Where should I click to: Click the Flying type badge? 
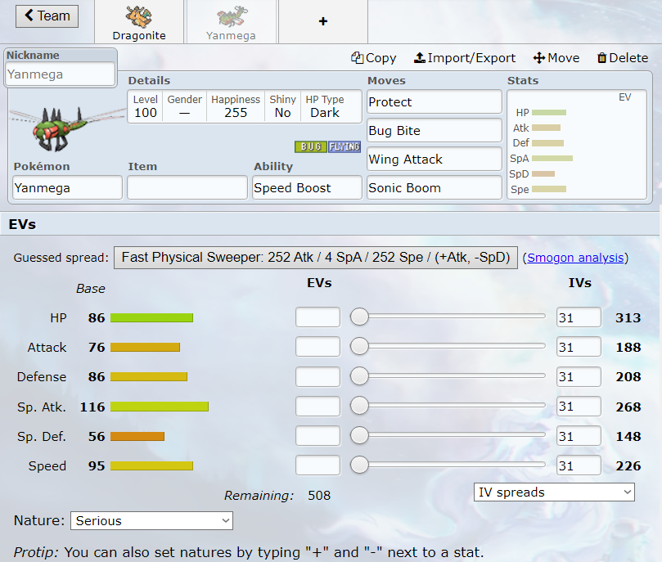[345, 146]
